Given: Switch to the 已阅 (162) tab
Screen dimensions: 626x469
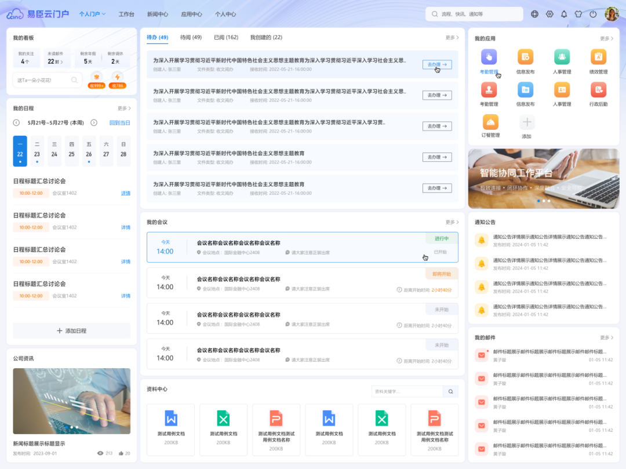Looking at the screenshot, I should [x=226, y=37].
